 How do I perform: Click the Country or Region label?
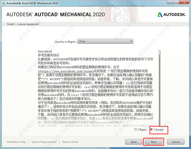coord(66,42)
